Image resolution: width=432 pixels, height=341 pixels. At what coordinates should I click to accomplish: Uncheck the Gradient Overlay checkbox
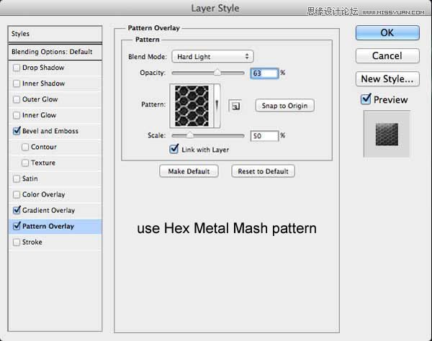click(x=17, y=210)
